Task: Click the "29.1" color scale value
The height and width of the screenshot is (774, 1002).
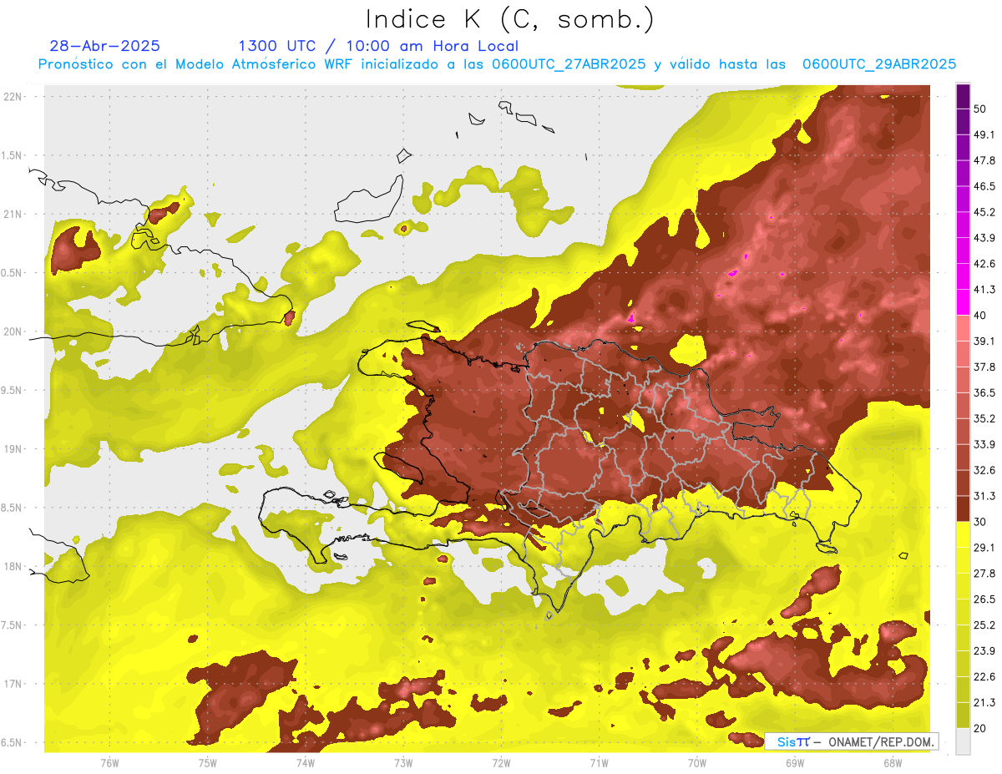Action: 984,548
